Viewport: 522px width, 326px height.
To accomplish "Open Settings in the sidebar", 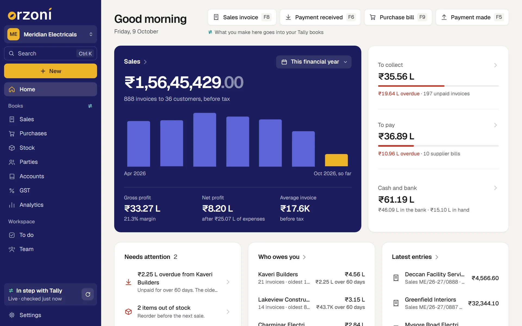I will click(51, 315).
